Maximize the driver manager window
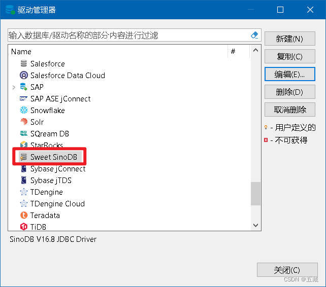 click(x=280, y=10)
